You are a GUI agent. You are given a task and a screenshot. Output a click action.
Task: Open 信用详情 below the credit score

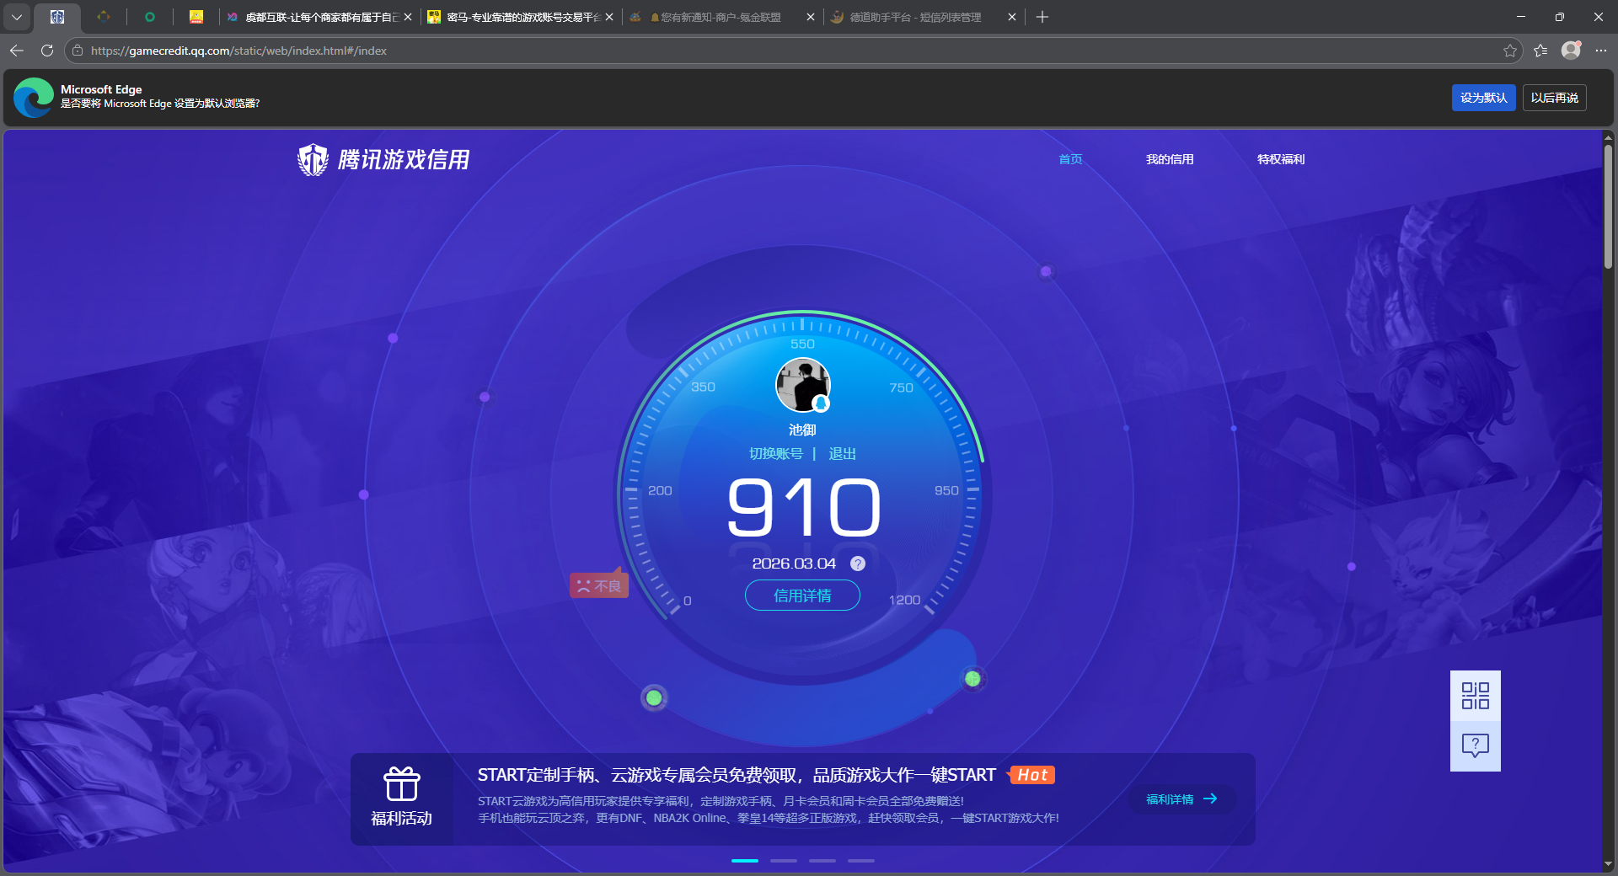coord(801,596)
